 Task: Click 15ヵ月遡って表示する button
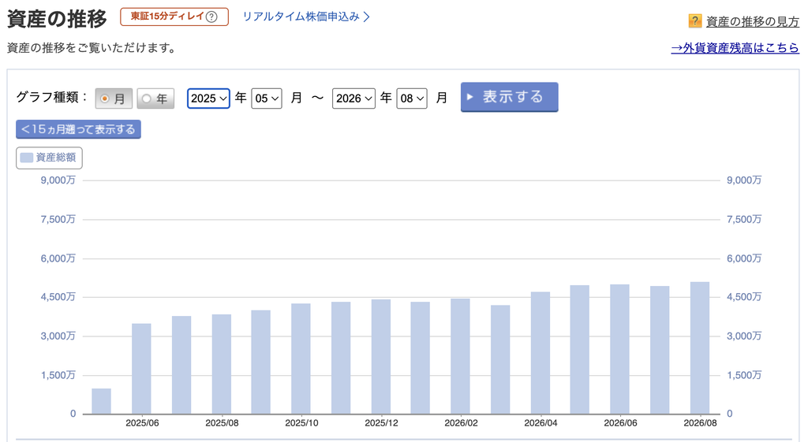pos(78,129)
